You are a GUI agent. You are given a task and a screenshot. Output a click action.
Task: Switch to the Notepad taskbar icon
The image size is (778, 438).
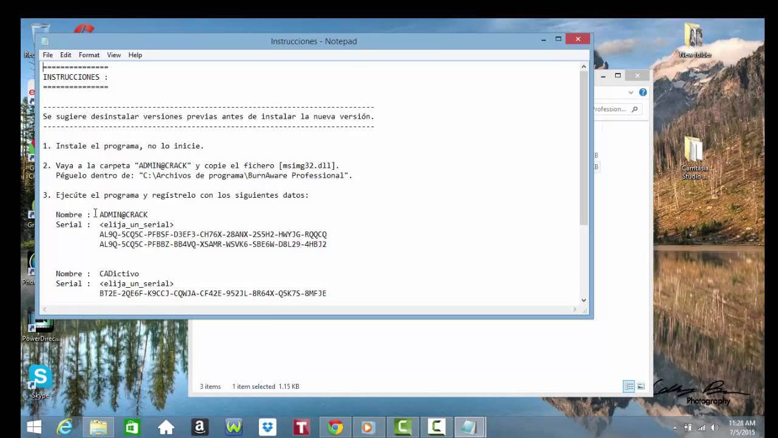click(x=469, y=427)
